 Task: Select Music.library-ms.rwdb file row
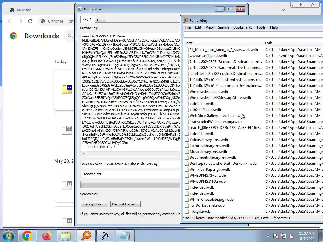click(x=208, y=152)
